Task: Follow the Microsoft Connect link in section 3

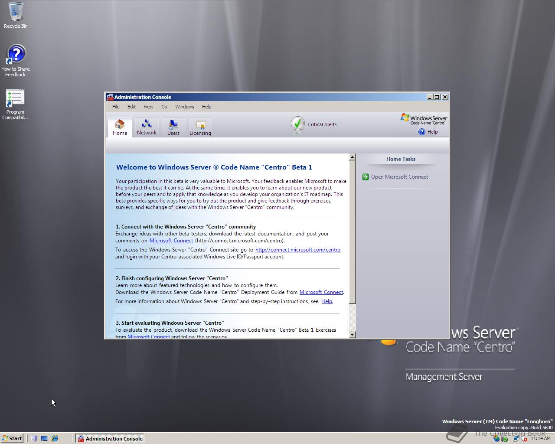Action: (149, 336)
